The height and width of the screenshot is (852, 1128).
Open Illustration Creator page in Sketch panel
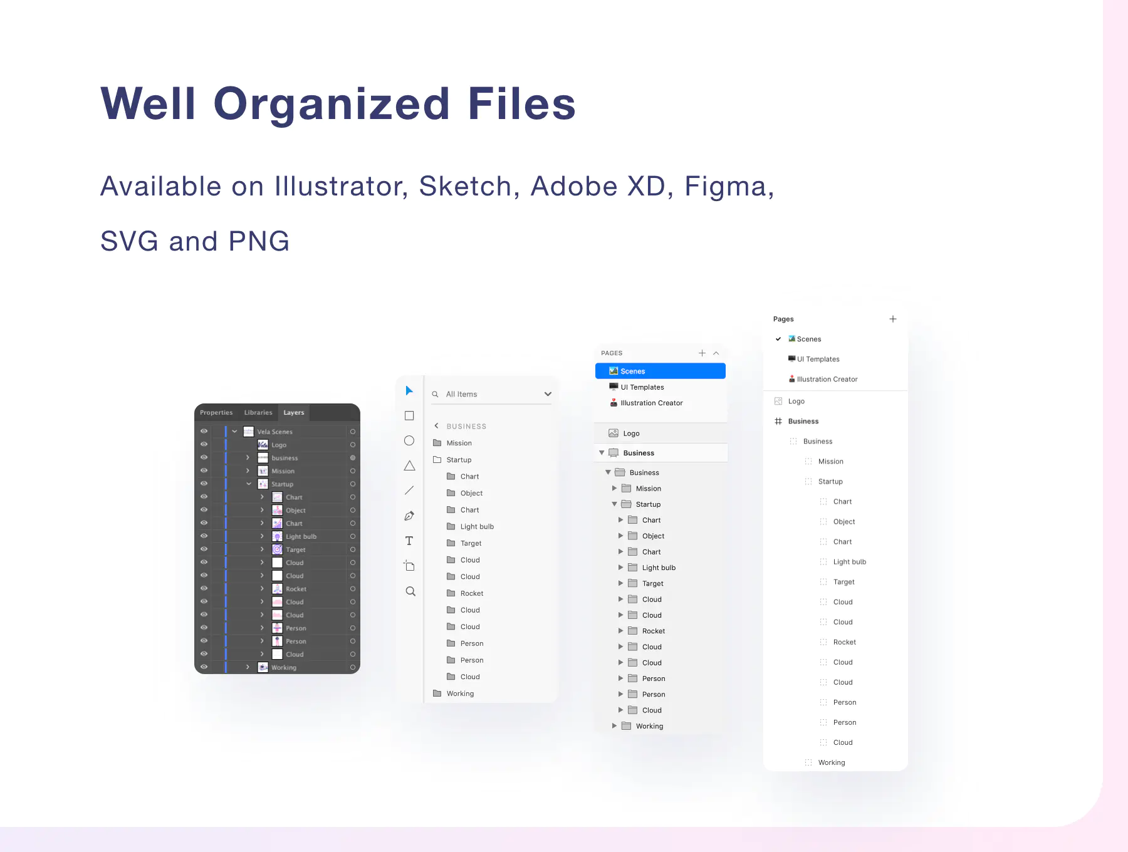[x=661, y=403]
